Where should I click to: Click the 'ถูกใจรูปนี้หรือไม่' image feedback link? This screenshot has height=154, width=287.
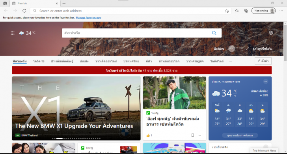tap(262, 49)
